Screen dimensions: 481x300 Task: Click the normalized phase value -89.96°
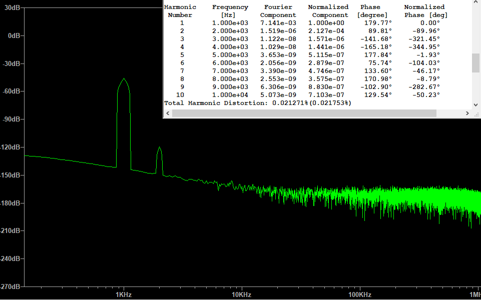[426, 31]
